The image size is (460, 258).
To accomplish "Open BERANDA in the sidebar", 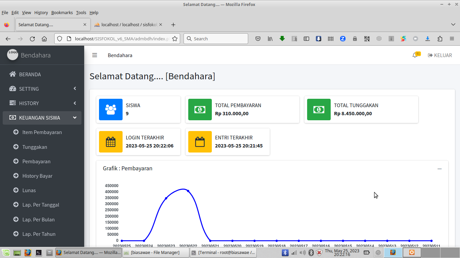I will click(x=42, y=74).
